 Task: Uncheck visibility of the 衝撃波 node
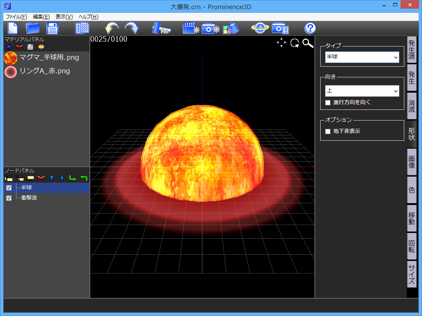tap(9, 198)
